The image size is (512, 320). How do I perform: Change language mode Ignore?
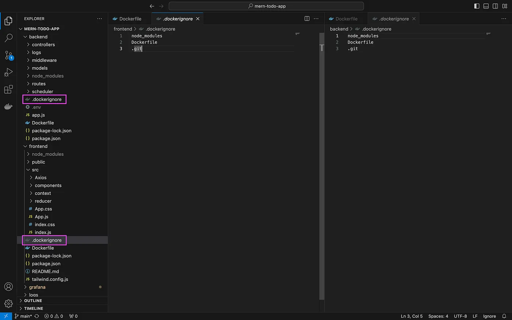click(489, 316)
